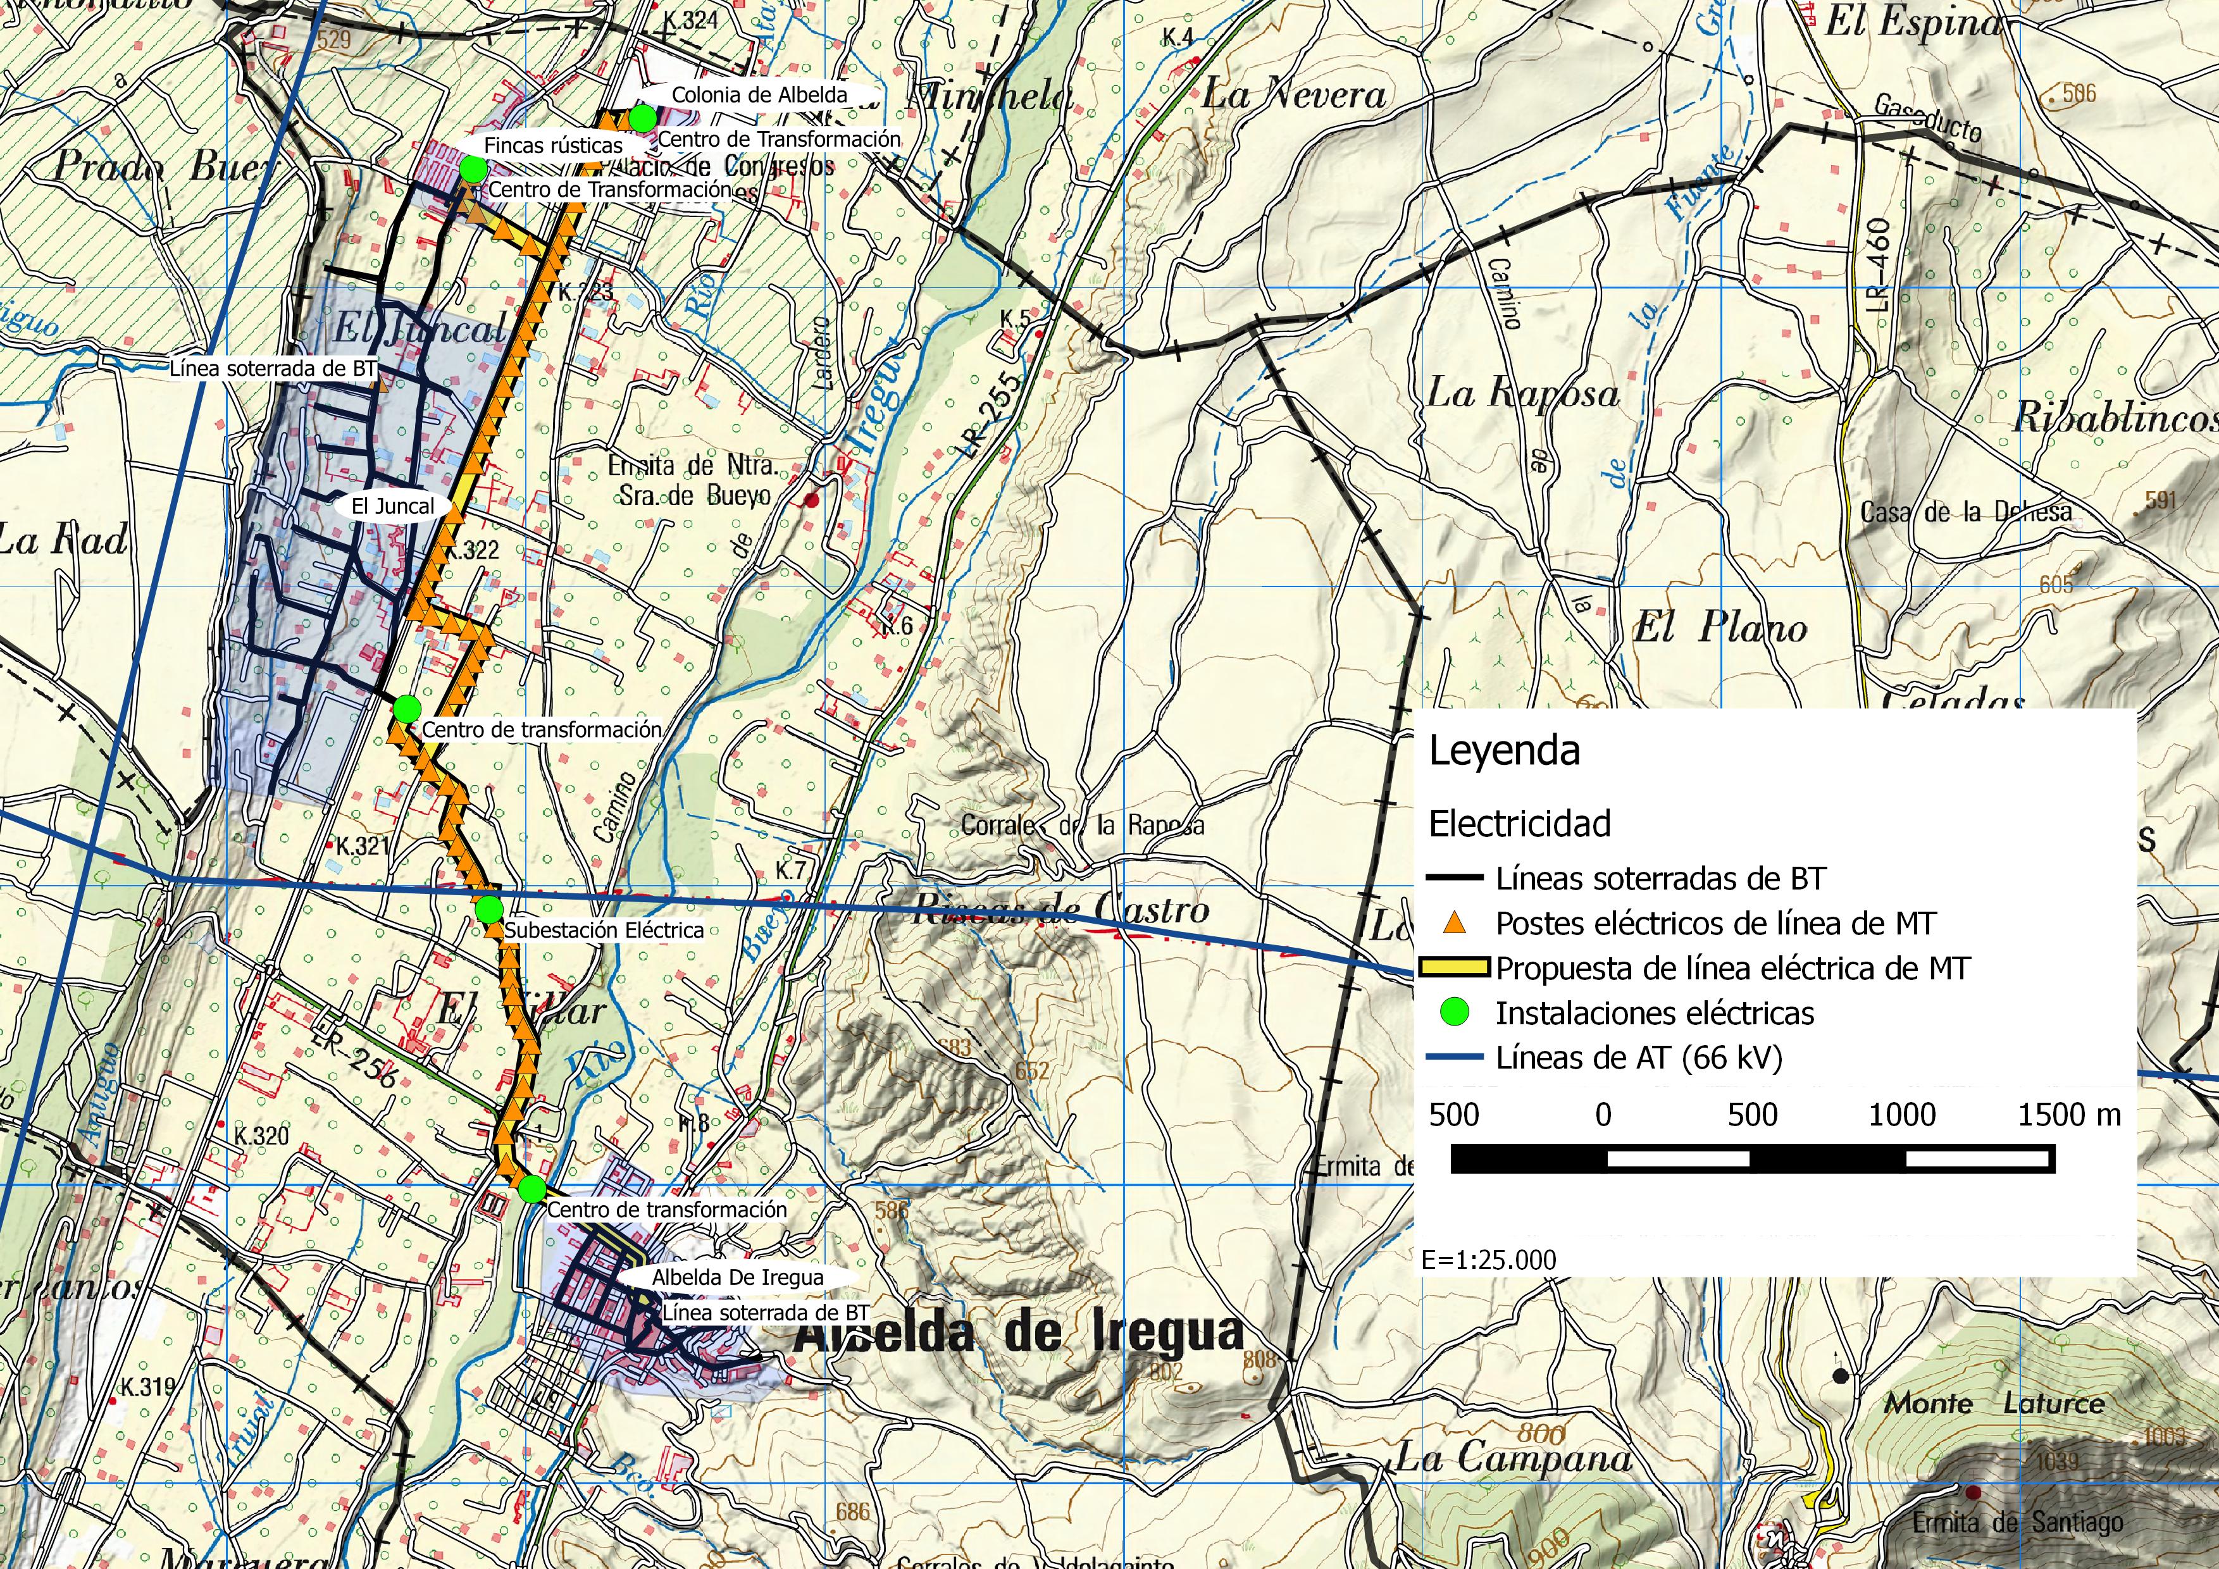The image size is (2219, 1569).
Task: Click the Subestación Eléctrica text label
Action: tap(604, 931)
